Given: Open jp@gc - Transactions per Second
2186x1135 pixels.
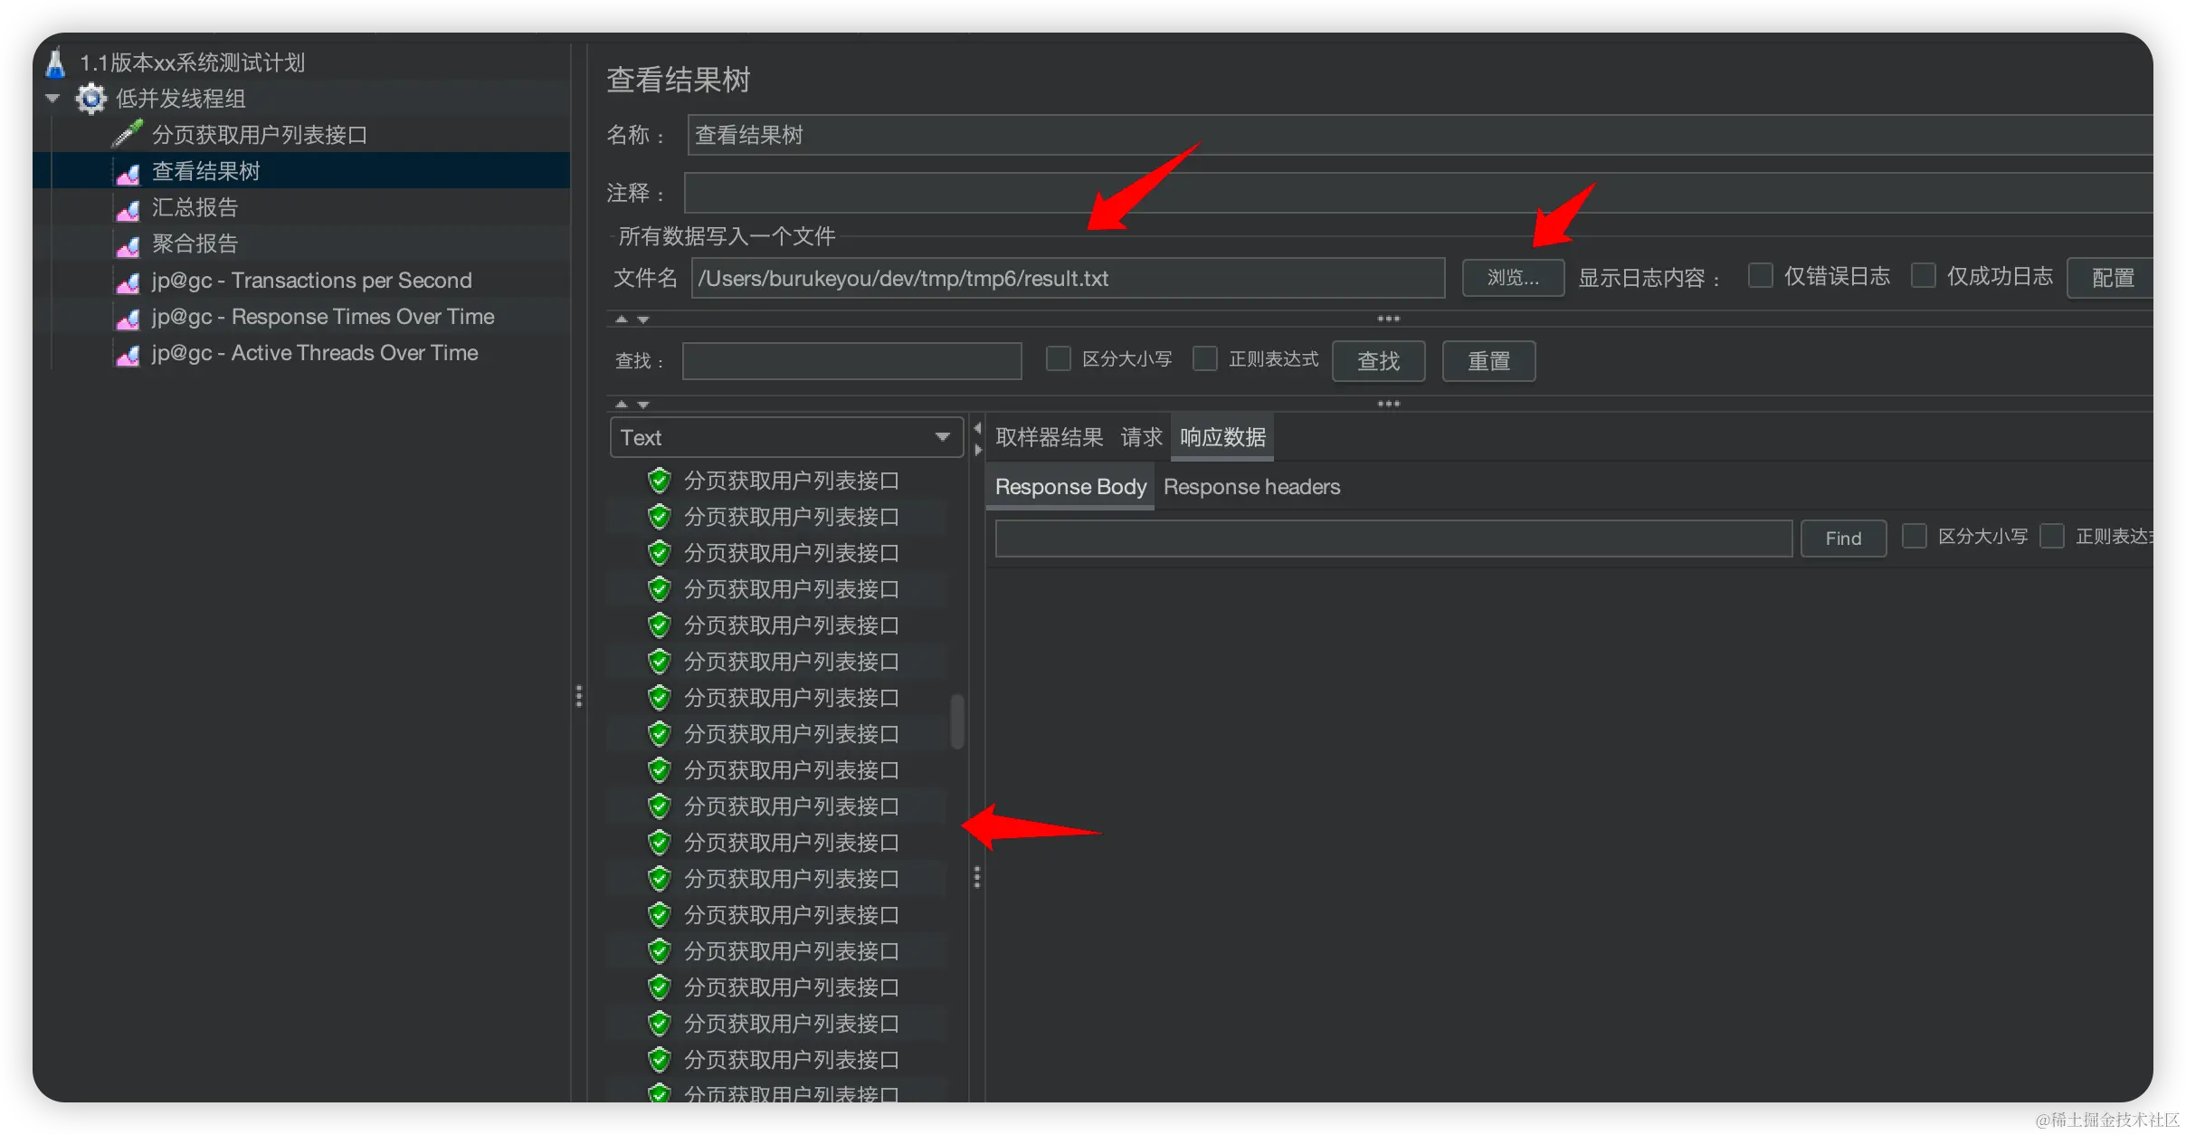Looking at the screenshot, I should pos(312,281).
